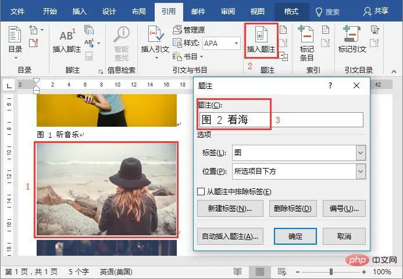Click the 显示备注 icon in 脚注 group
The height and width of the screenshot is (279, 403).
(89, 56)
